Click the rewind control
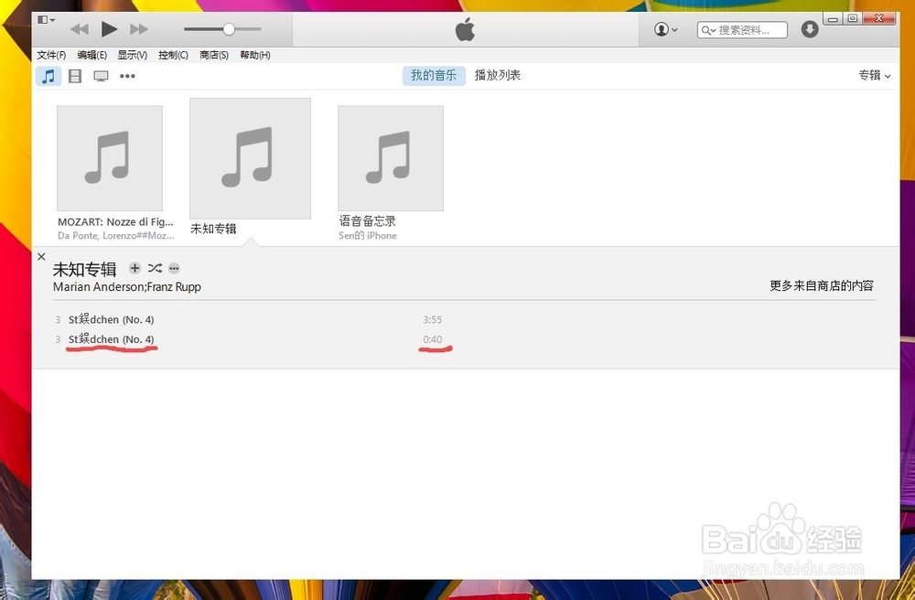The image size is (915, 600). pos(79,28)
